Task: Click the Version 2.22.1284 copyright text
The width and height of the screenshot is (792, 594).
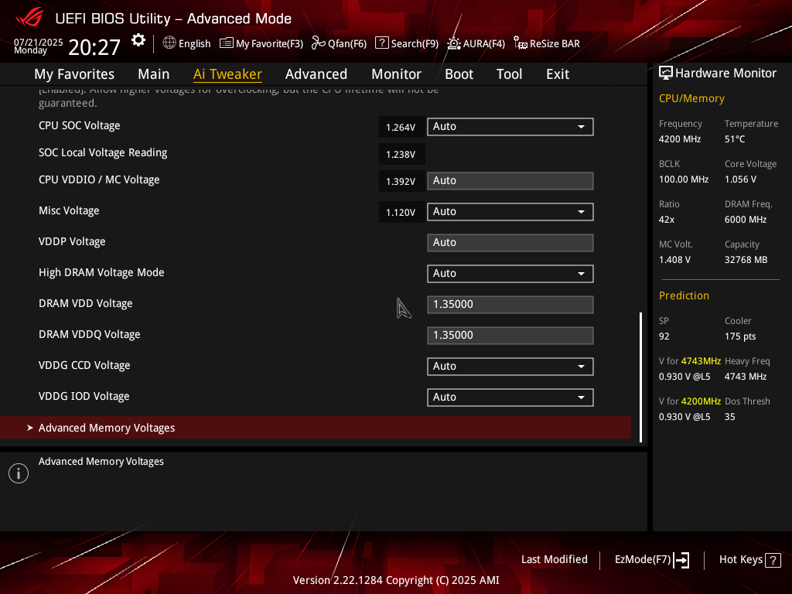Action: pyautogui.click(x=396, y=580)
